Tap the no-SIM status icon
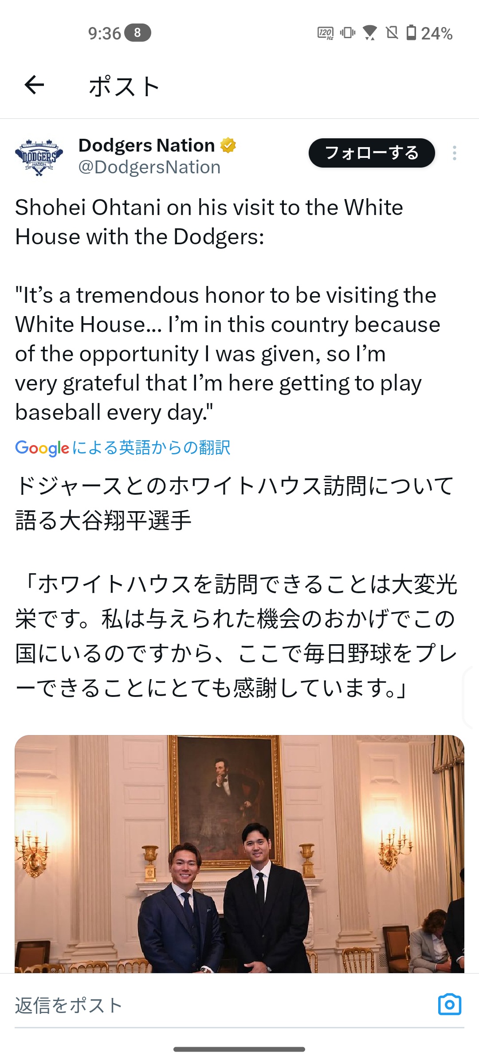Image resolution: width=479 pixels, height=1064 pixels. coord(392,33)
